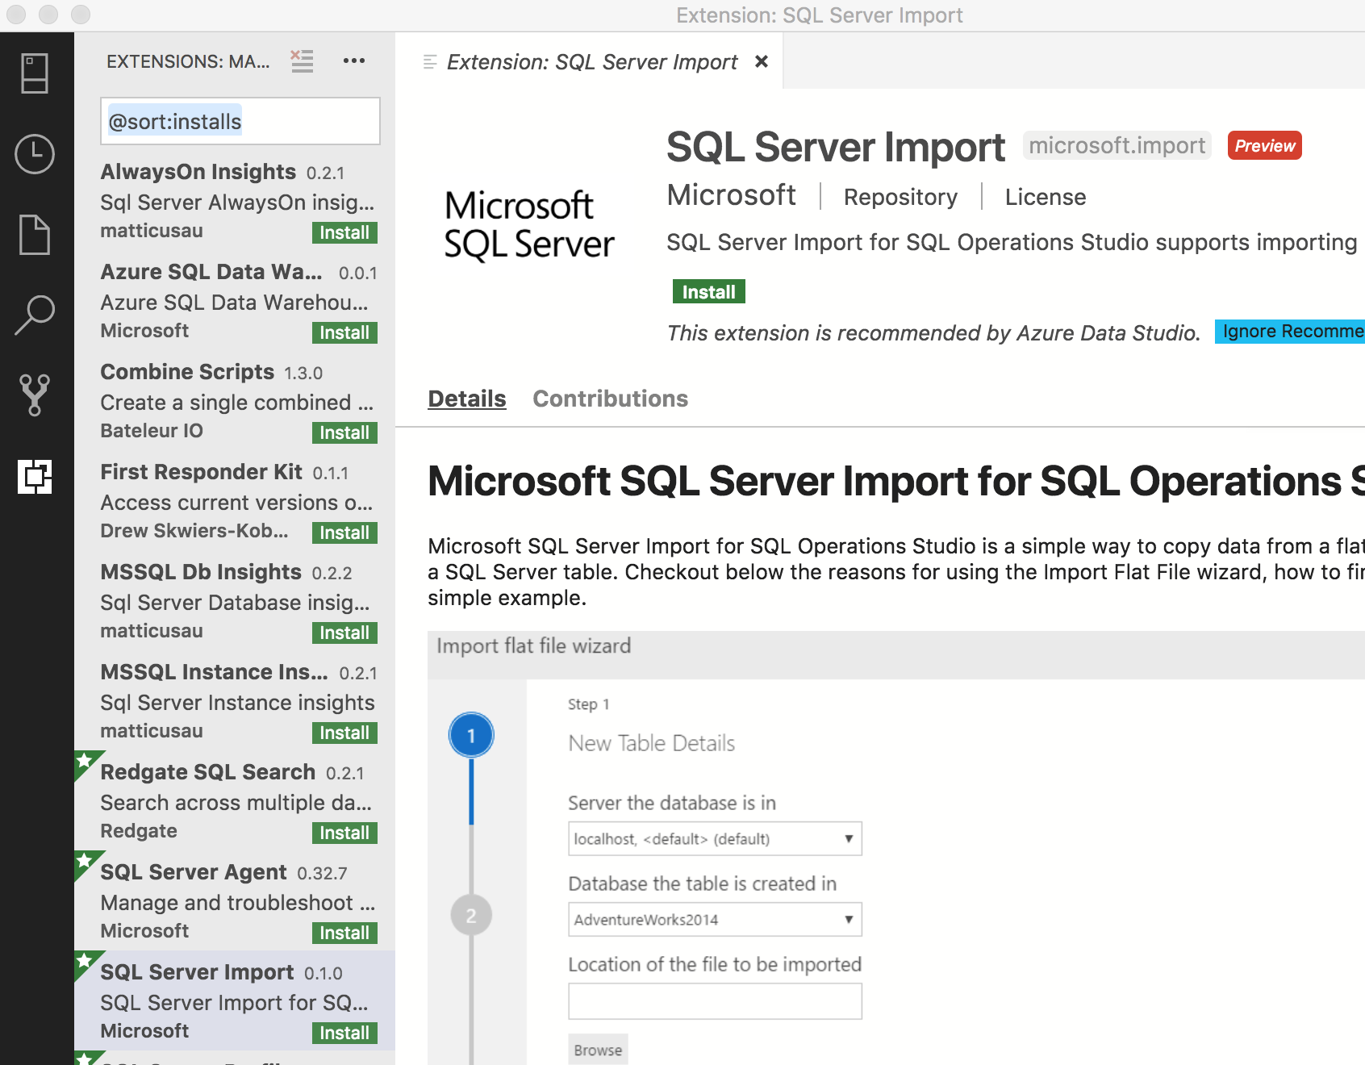The width and height of the screenshot is (1365, 1065).
Task: Install the SQL Server Import extension
Action: pyautogui.click(x=708, y=291)
